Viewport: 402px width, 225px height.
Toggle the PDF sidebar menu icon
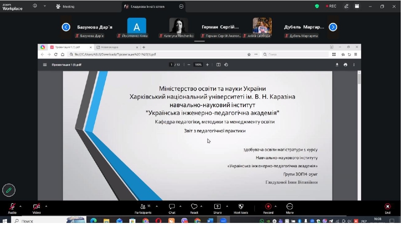(45, 65)
